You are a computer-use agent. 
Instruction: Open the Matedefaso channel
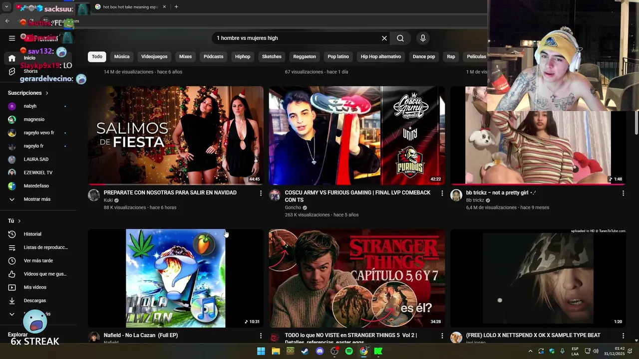[38, 186]
